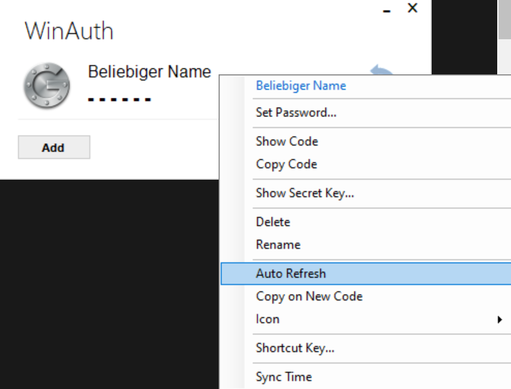
Task: Minimize the WinAuth window
Action: pos(387,10)
